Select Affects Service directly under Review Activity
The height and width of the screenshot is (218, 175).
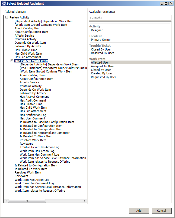coord(24,36)
